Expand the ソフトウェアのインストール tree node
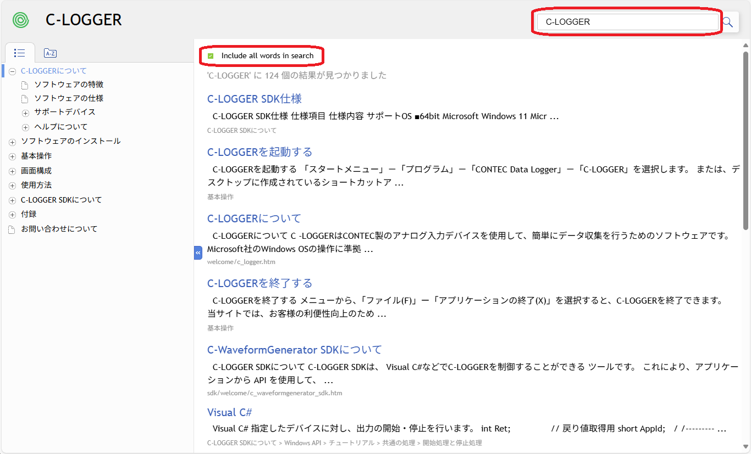Image resolution: width=751 pixels, height=454 pixels. point(12,142)
